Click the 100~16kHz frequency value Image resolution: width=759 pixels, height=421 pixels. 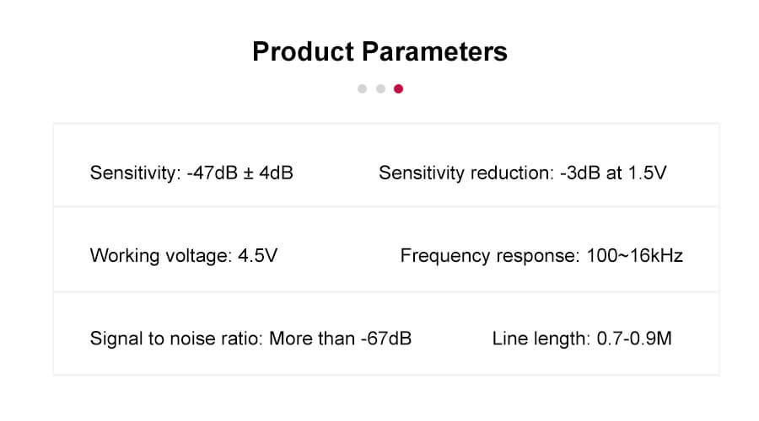click(634, 256)
